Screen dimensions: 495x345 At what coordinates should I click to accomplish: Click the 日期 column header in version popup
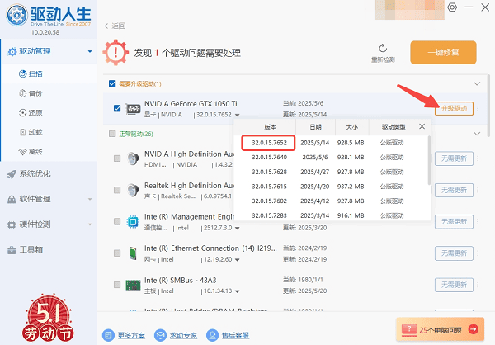315,126
